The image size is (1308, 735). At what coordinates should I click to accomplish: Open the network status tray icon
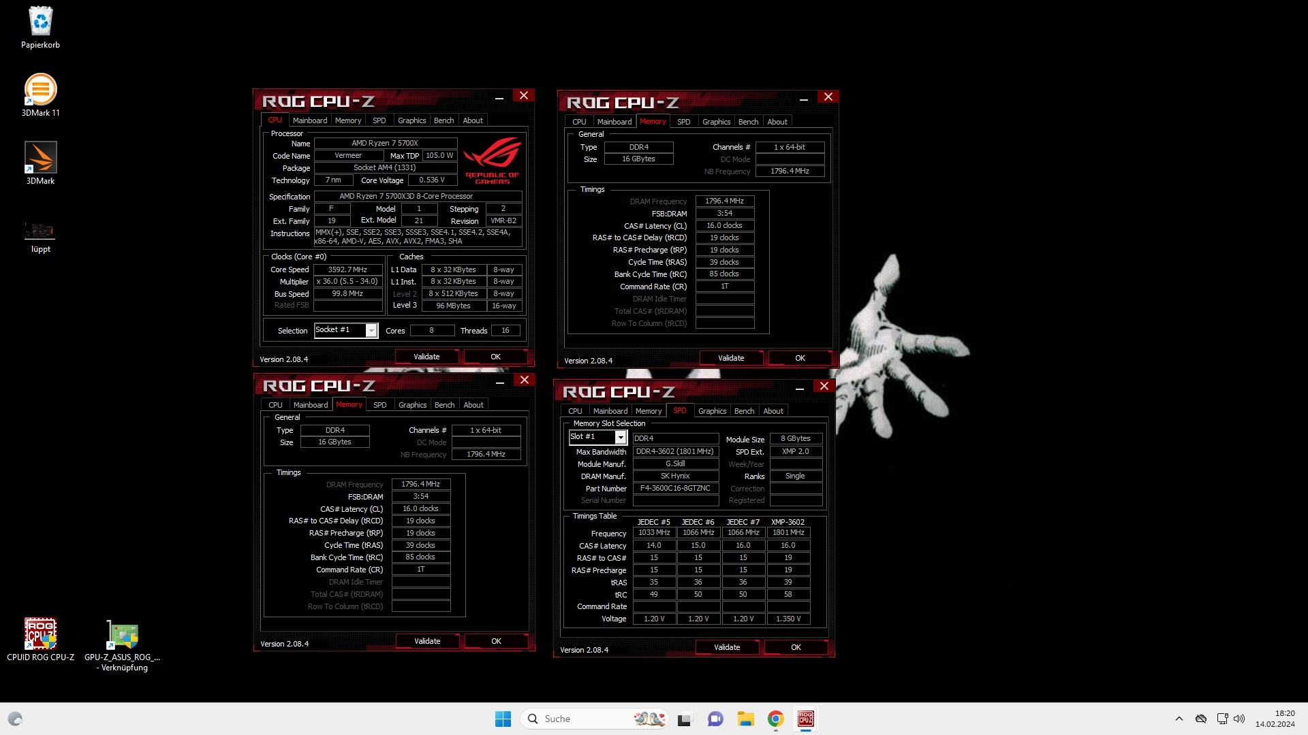click(1222, 719)
